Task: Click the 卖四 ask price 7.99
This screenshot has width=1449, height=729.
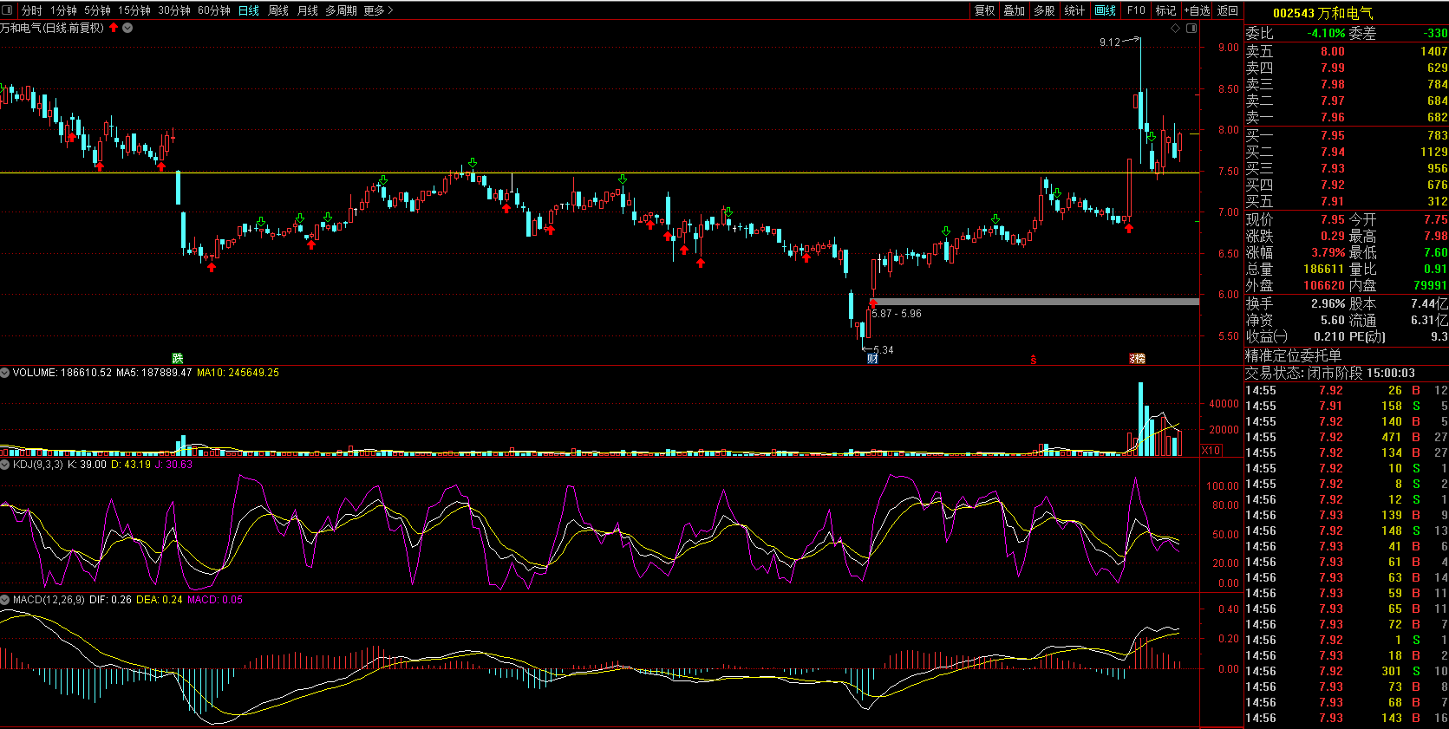Action: pyautogui.click(x=1332, y=68)
